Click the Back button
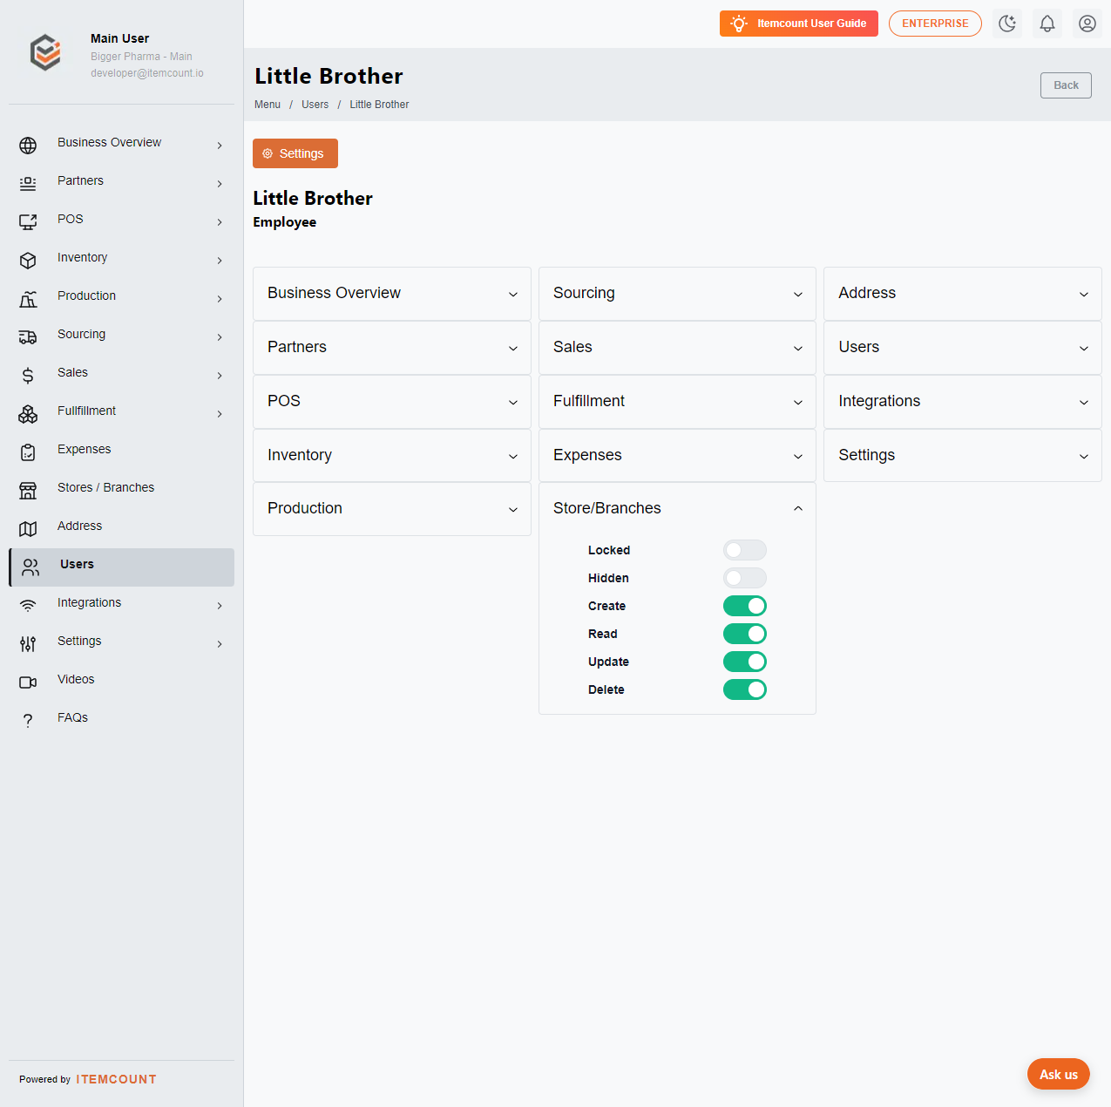 click(x=1066, y=85)
